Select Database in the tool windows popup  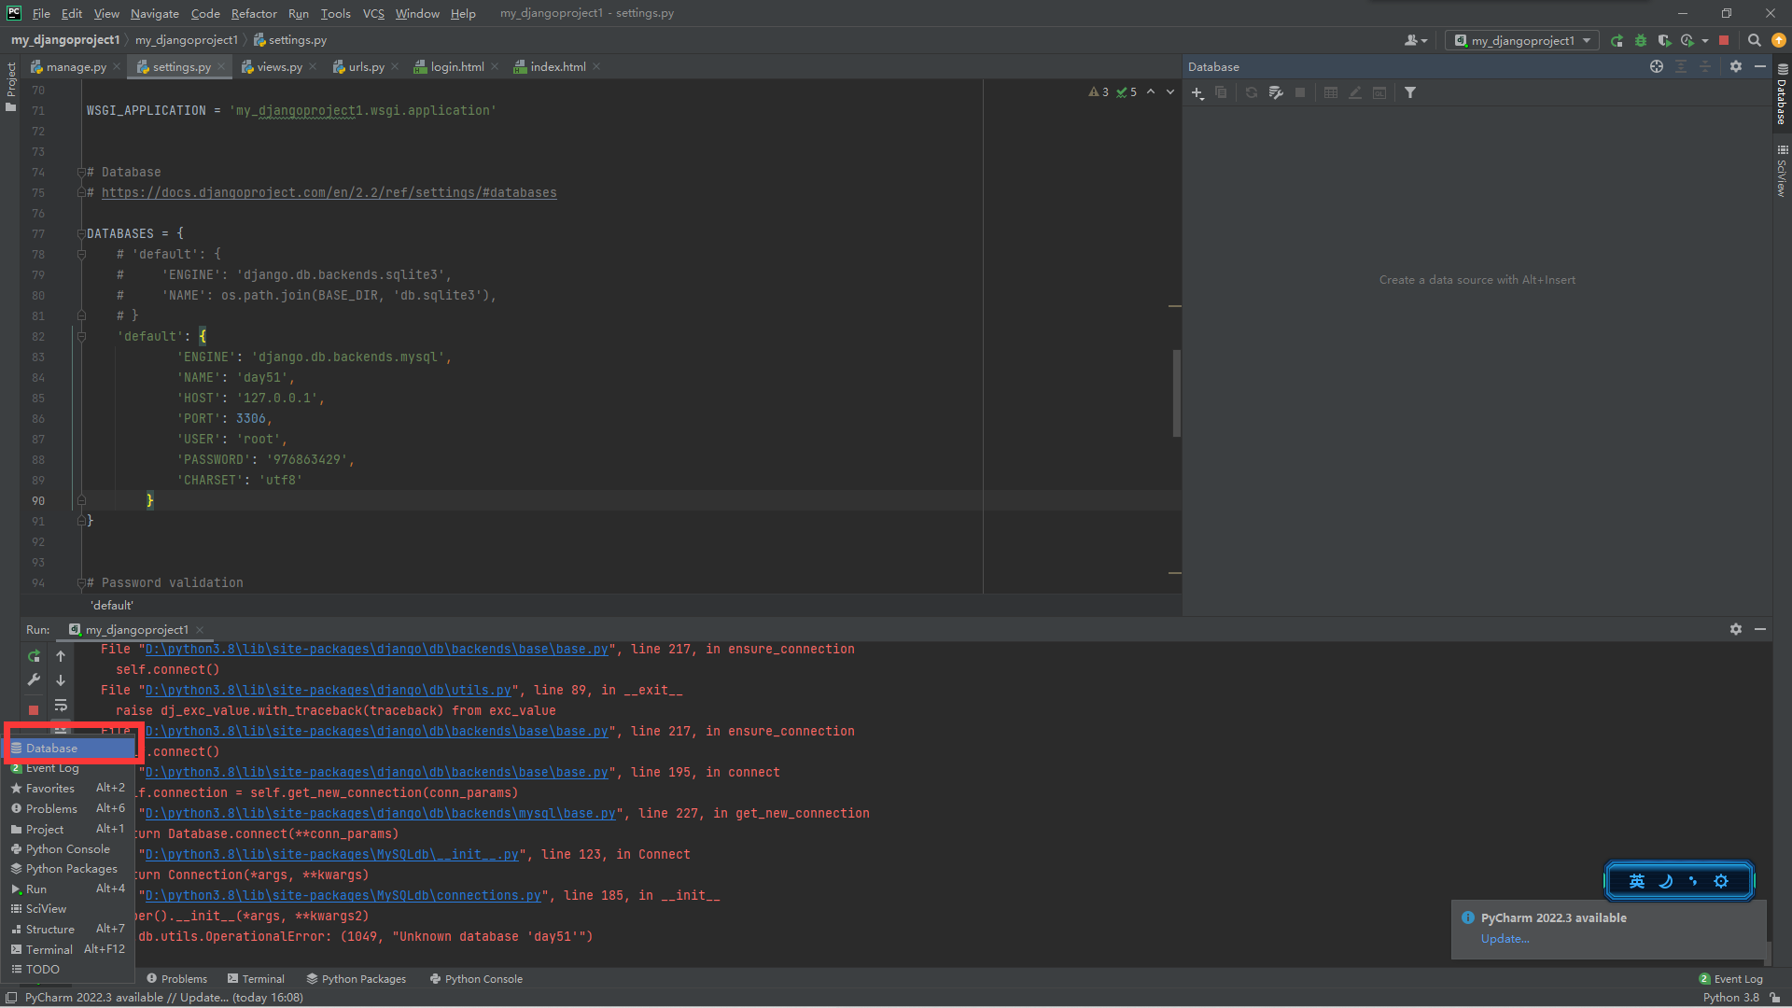70,748
